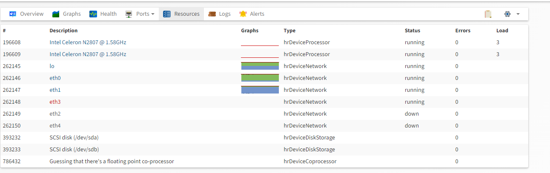Open the notes notepad icon

pyautogui.click(x=488, y=14)
